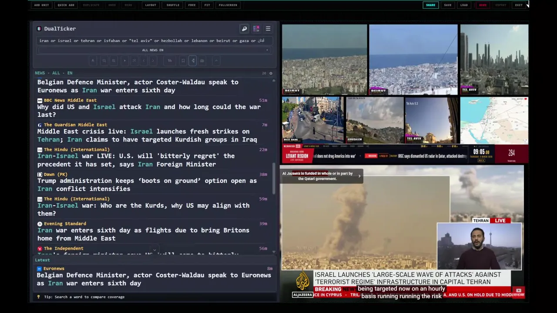The height and width of the screenshot is (313, 557).
Task: Open the Latest Euronews headline at bottom
Action: pos(154,279)
